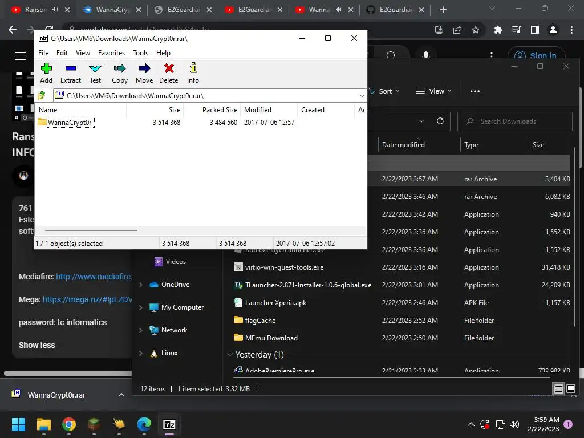584x438 pixels.
Task: Expand Linux tree node
Action: click(141, 353)
